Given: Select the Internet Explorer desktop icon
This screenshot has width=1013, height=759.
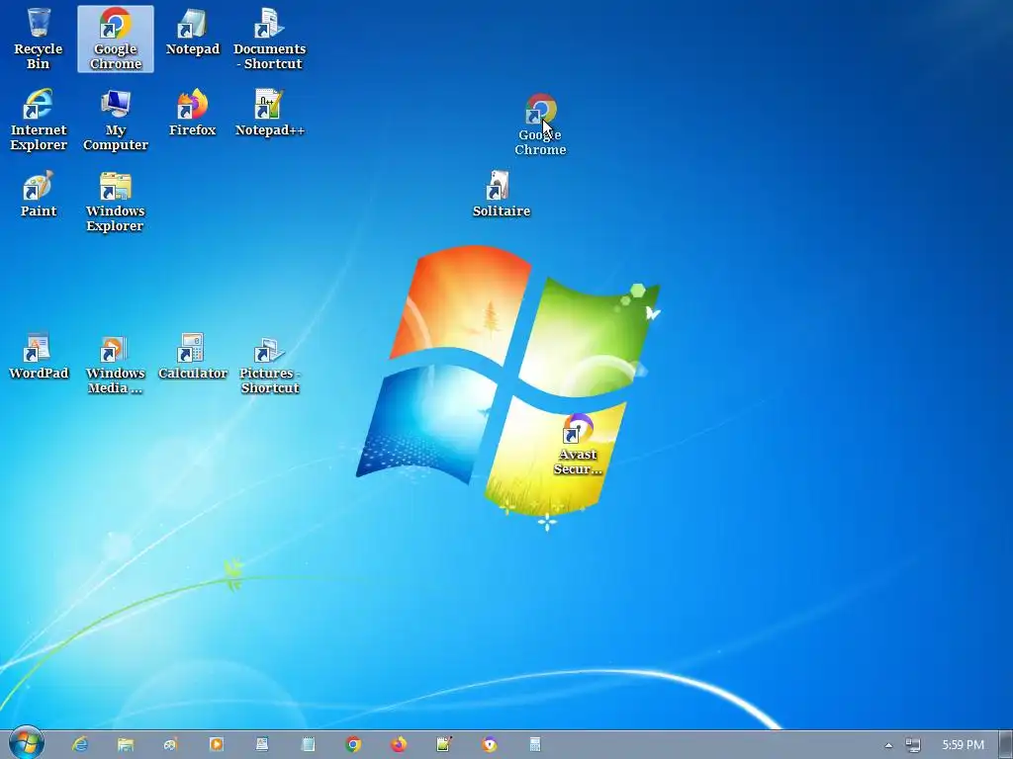Looking at the screenshot, I should pos(39,120).
